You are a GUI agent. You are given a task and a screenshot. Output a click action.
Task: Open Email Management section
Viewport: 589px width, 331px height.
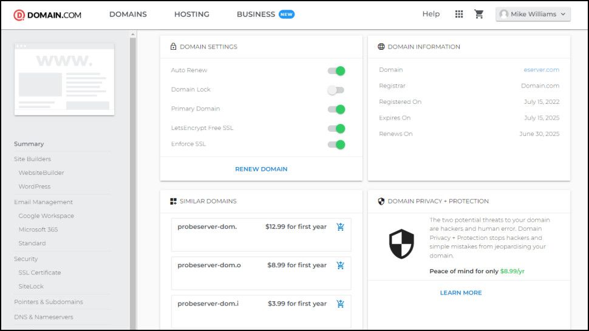click(43, 202)
